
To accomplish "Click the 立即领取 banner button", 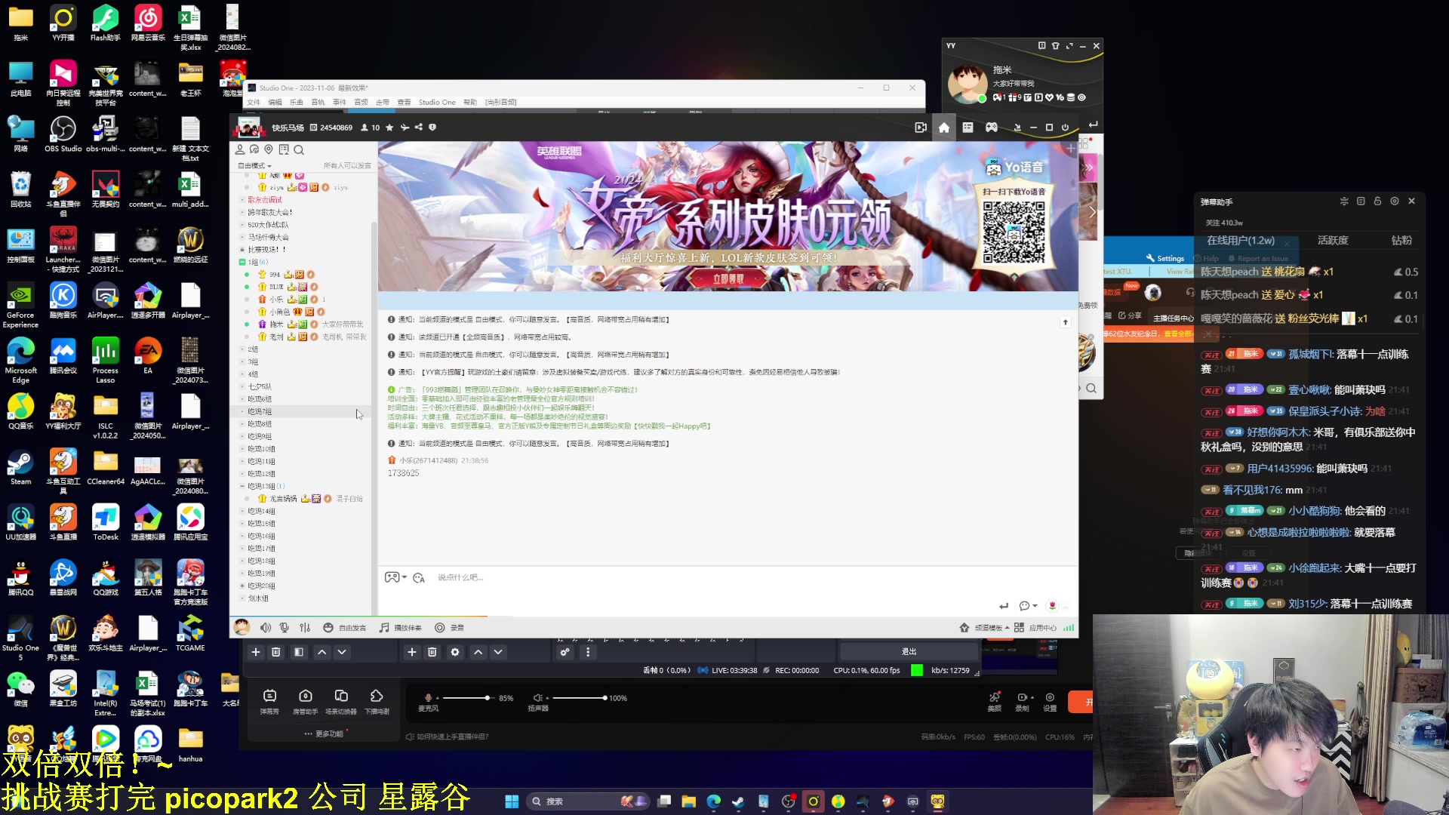I will [x=728, y=279].
